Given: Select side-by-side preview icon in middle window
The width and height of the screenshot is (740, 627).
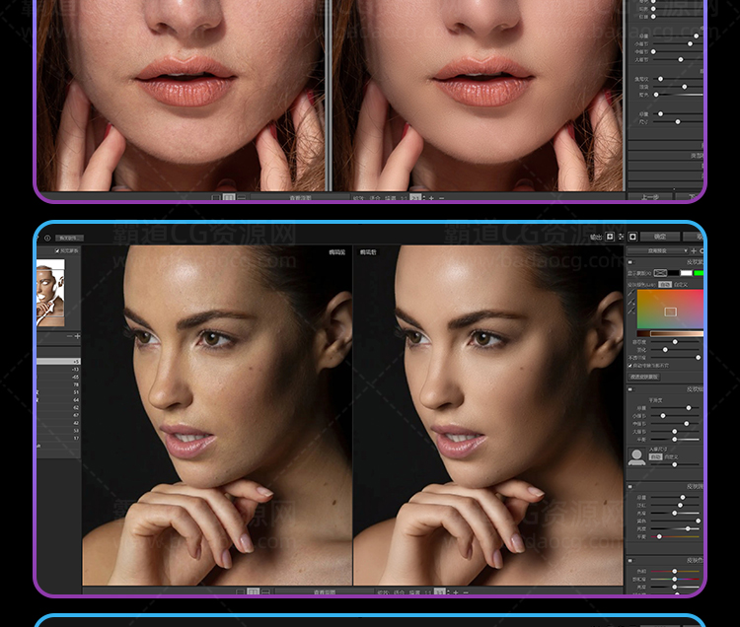Looking at the screenshot, I should (x=254, y=592).
